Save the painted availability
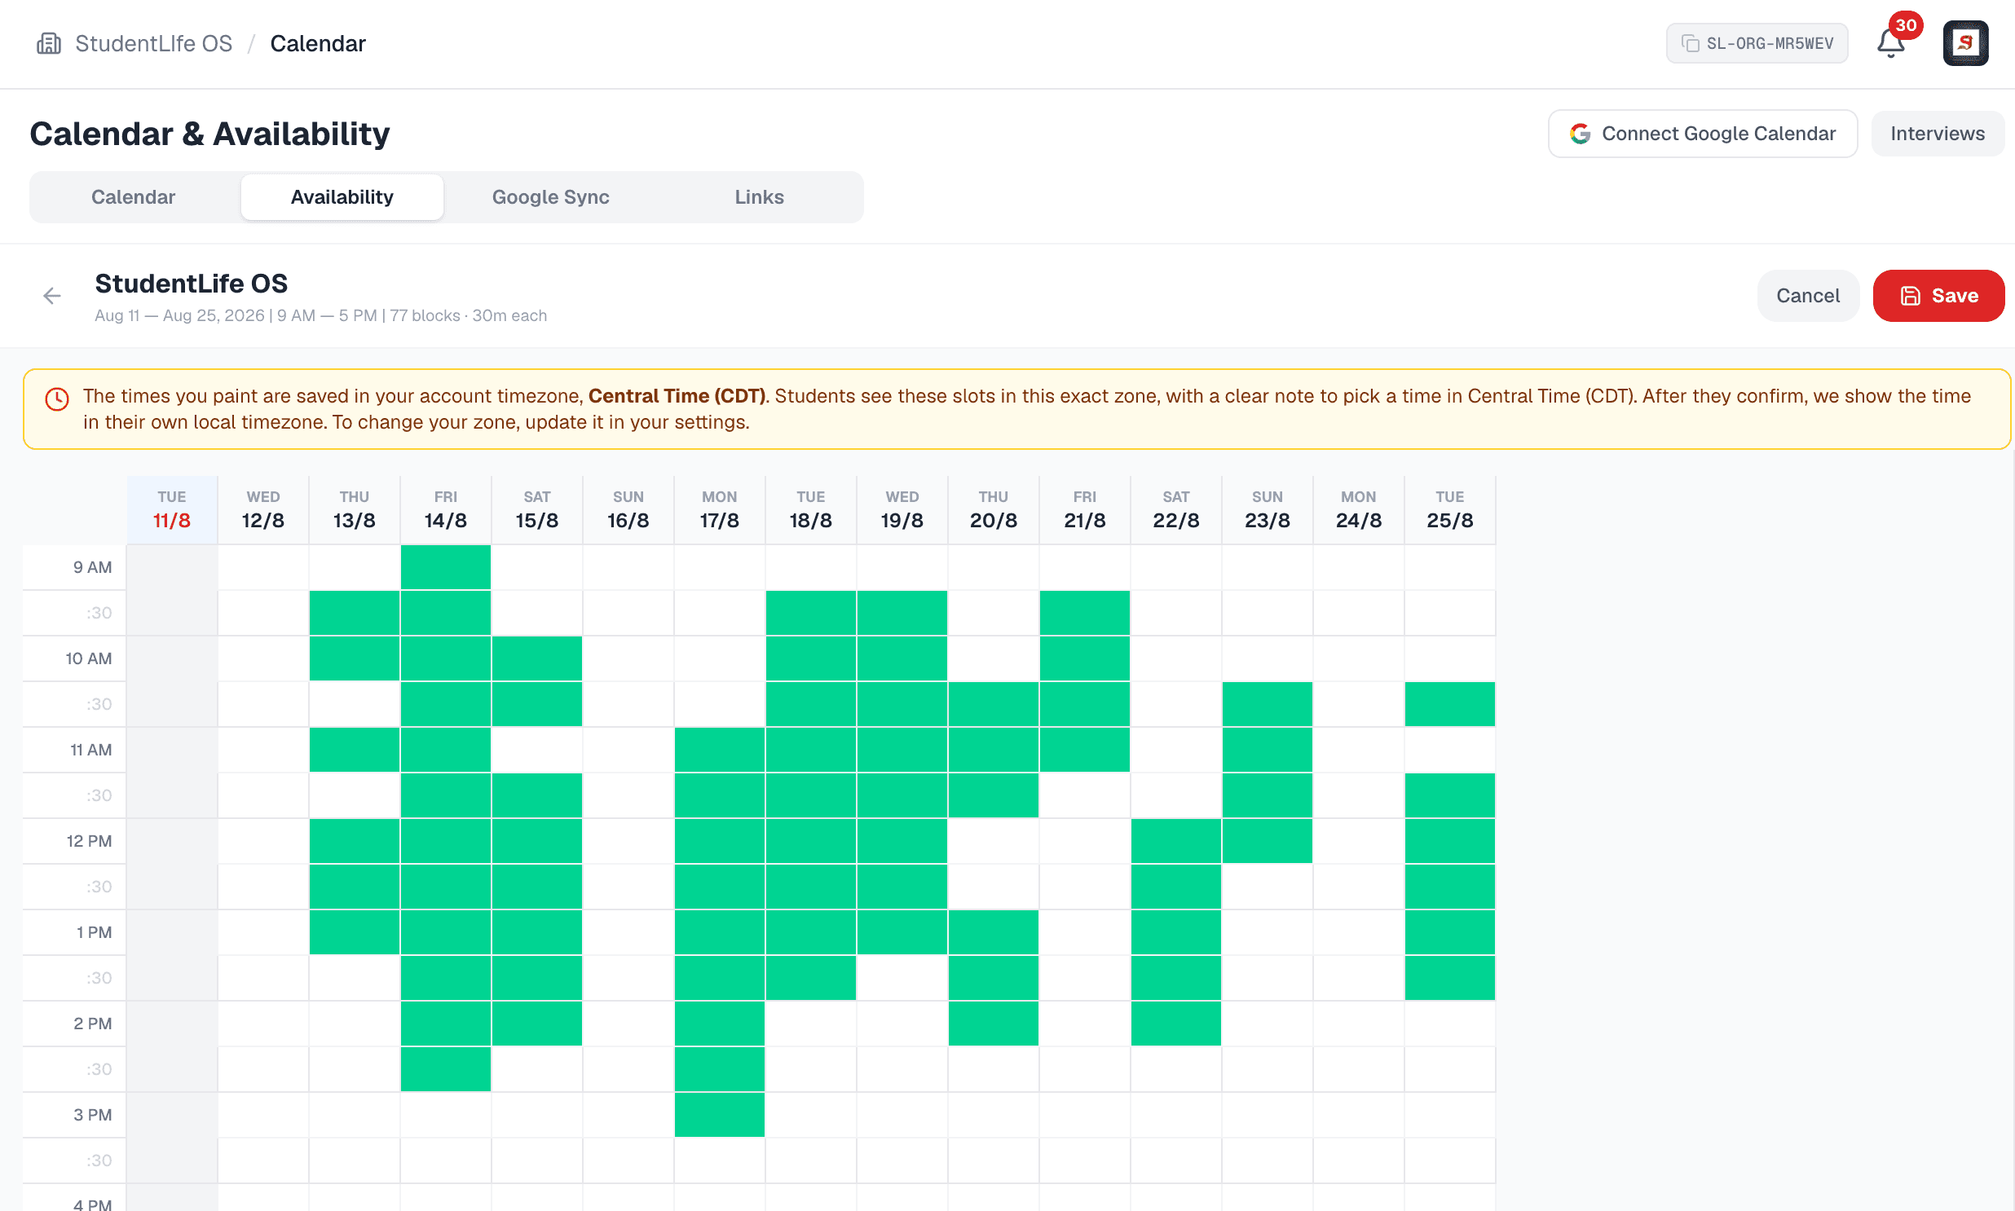The width and height of the screenshot is (2015, 1211). 1938,295
